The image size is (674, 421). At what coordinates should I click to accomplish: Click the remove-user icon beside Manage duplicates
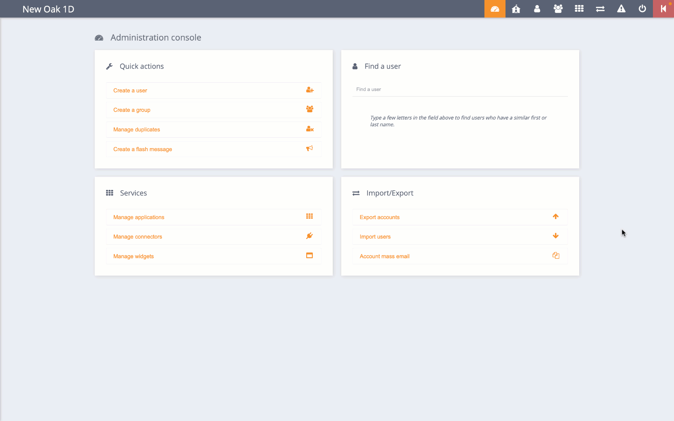tap(310, 129)
